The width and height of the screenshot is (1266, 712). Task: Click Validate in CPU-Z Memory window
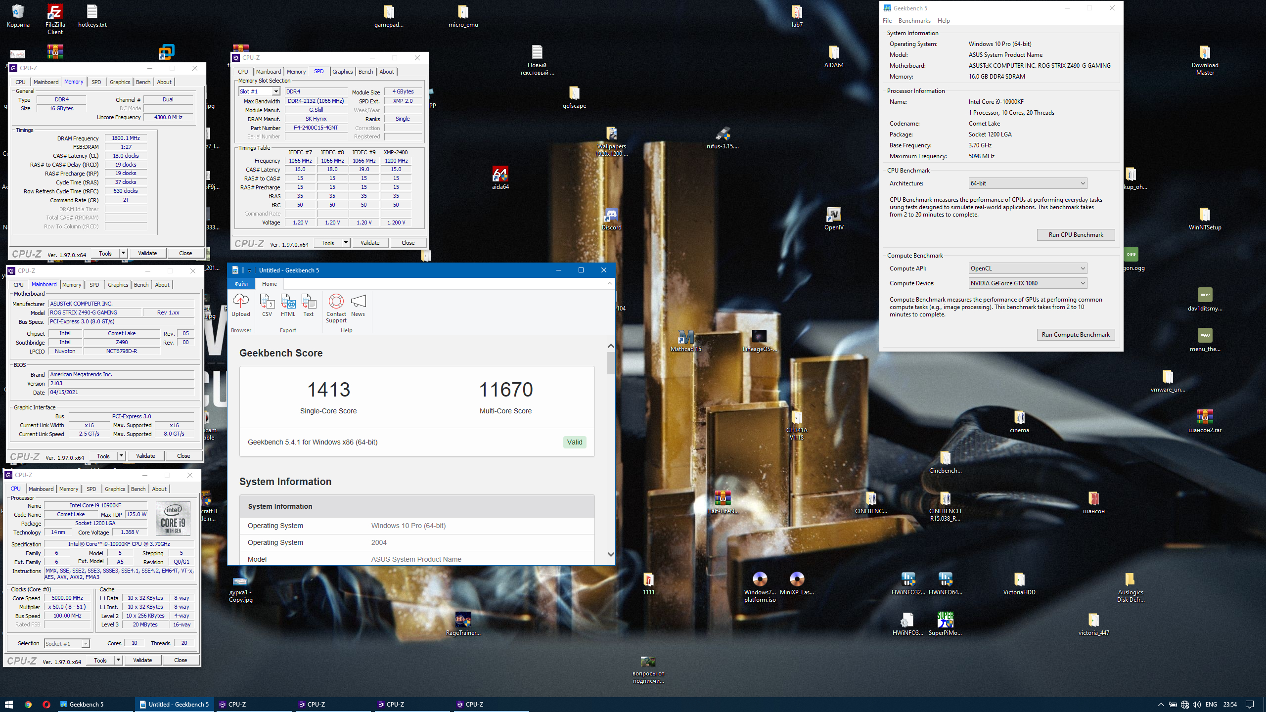(147, 253)
